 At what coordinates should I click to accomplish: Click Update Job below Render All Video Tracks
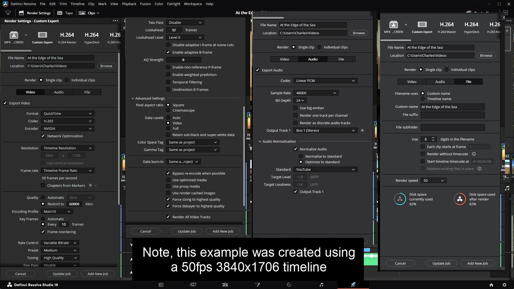pyautogui.click(x=187, y=231)
